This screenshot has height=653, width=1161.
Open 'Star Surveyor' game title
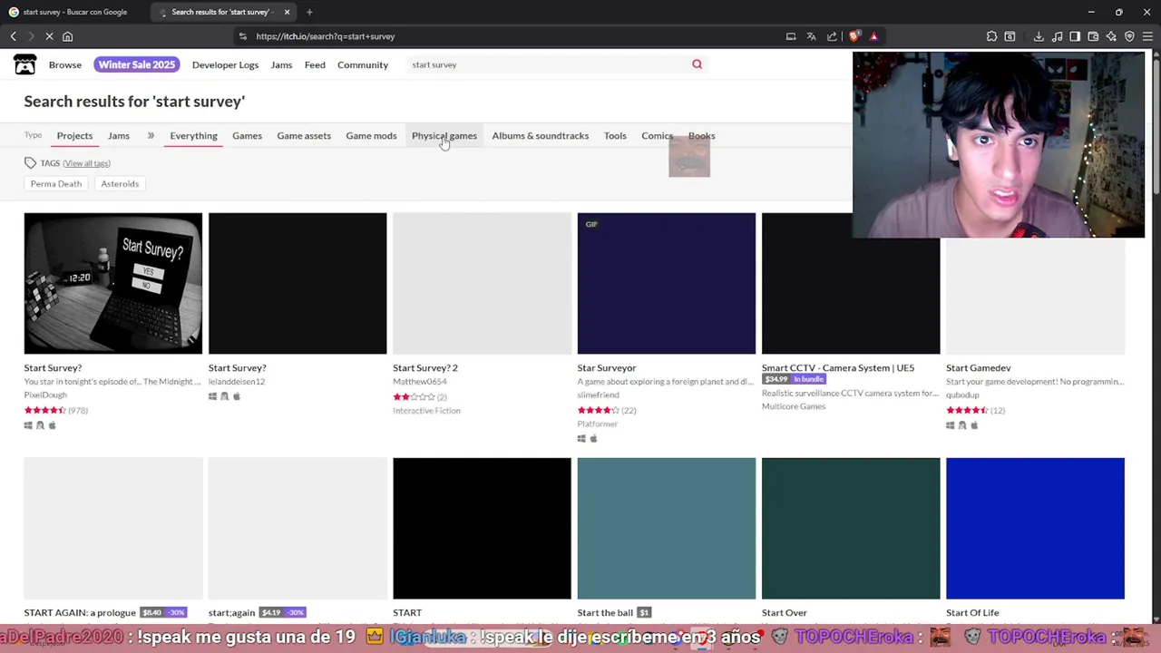(607, 367)
